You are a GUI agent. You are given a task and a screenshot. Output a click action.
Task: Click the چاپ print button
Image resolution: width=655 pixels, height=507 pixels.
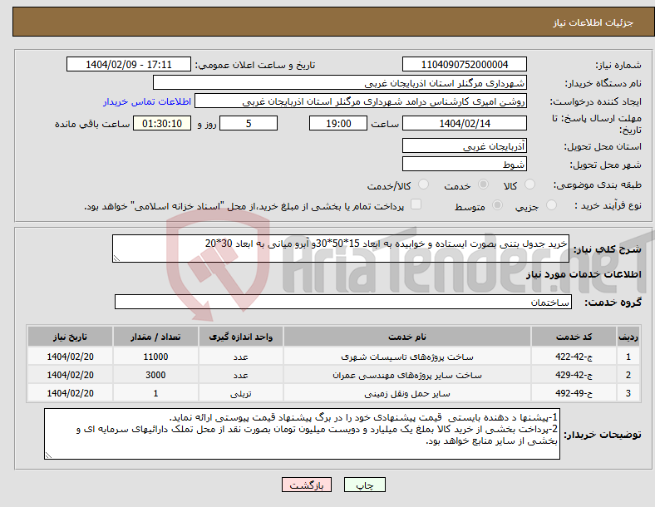point(365,485)
